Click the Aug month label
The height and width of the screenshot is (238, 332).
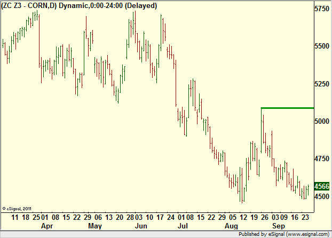[x=231, y=226]
